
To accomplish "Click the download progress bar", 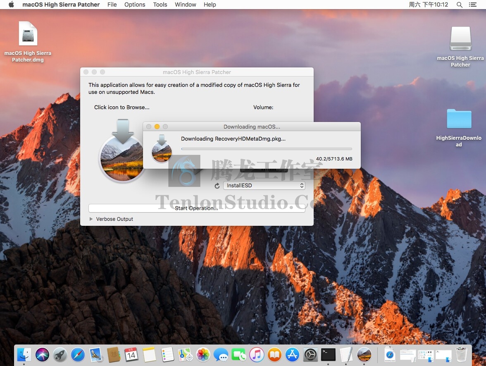I will pyautogui.click(x=267, y=149).
